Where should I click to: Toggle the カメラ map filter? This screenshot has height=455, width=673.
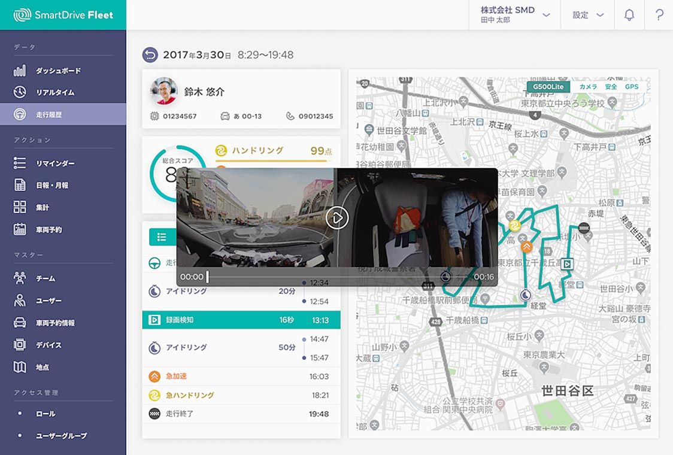tap(587, 87)
